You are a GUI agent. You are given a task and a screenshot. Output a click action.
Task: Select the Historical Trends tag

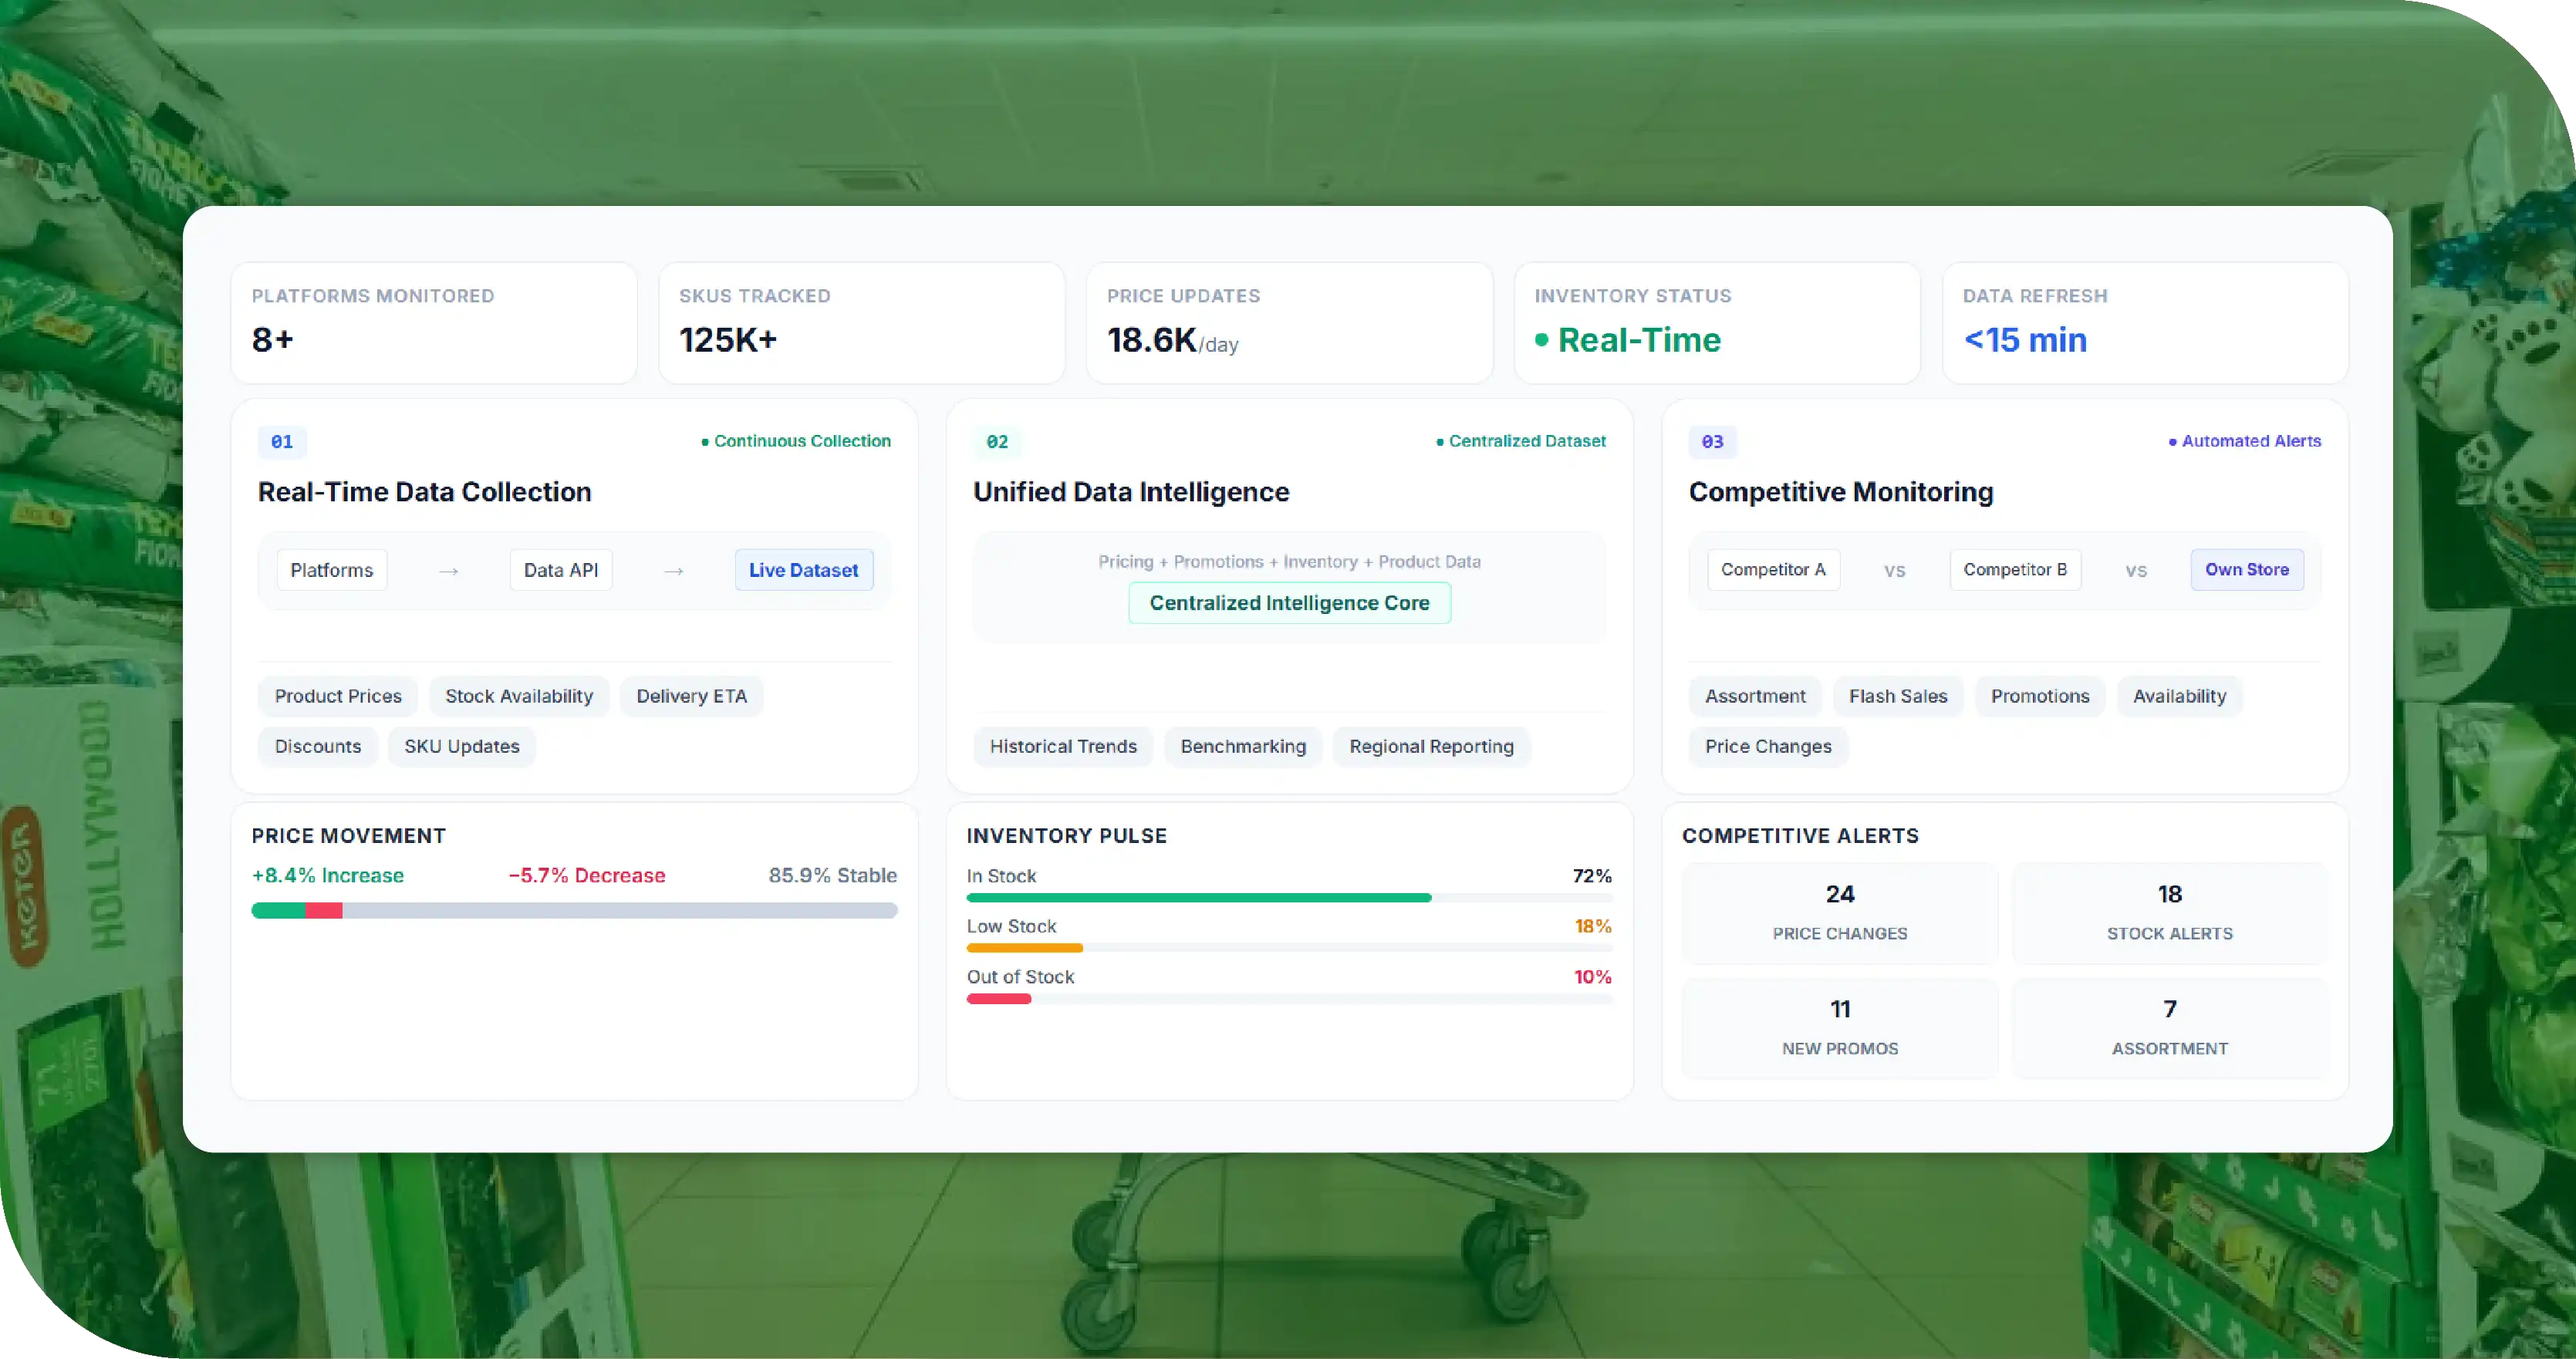click(x=1063, y=746)
